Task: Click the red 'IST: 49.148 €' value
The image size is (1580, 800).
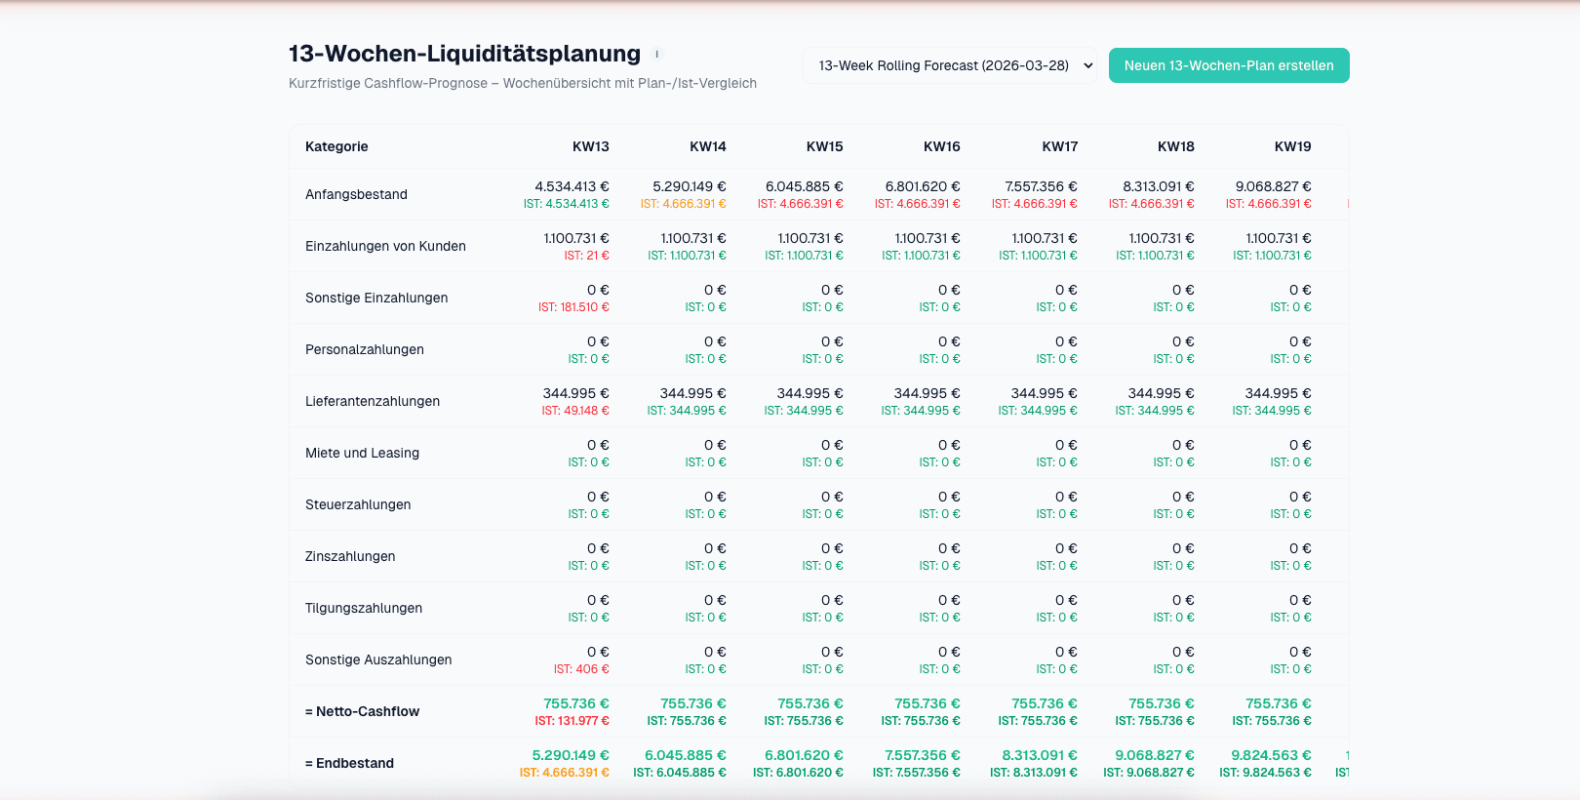Action: [x=575, y=411]
